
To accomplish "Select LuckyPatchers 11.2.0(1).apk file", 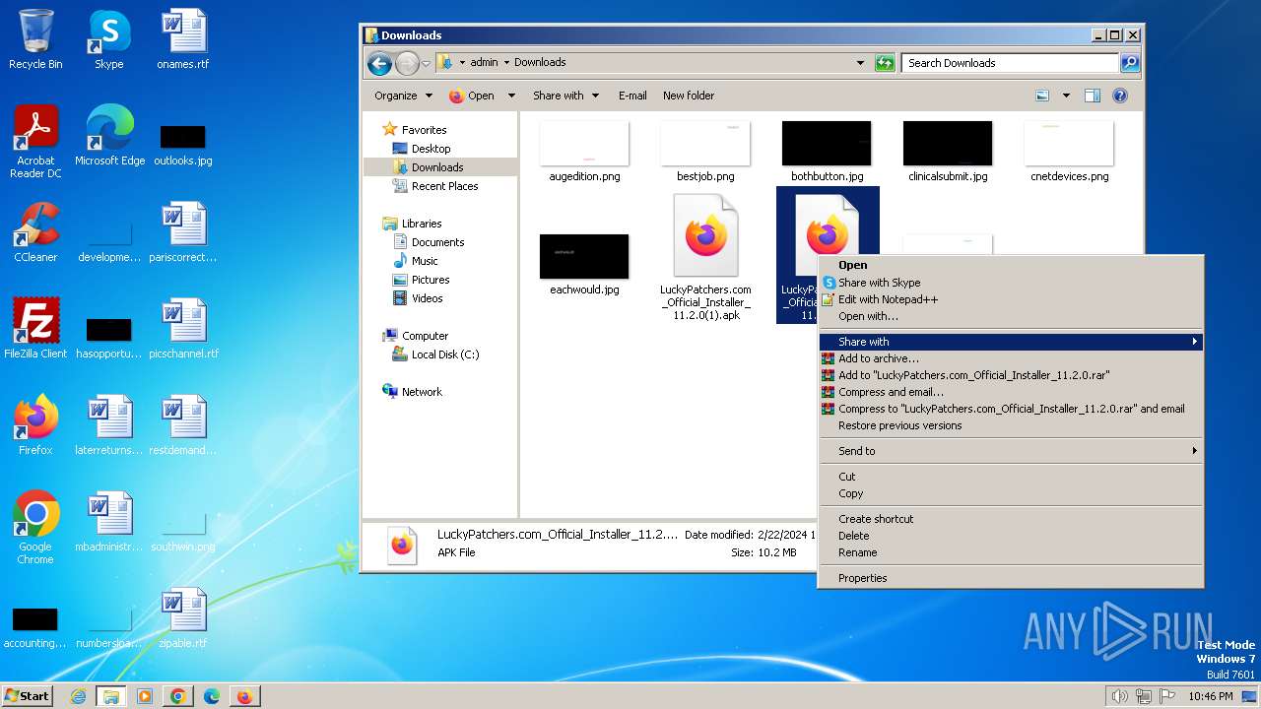I will [x=705, y=258].
